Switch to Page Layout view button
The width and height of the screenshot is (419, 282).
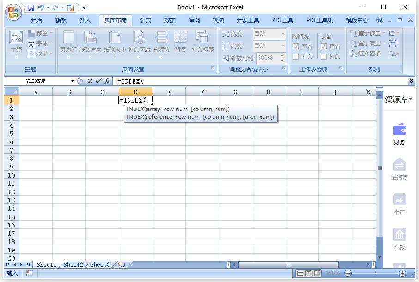coord(309,273)
